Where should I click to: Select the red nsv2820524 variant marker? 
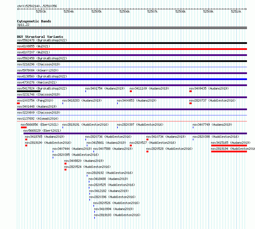click(x=65, y=170)
